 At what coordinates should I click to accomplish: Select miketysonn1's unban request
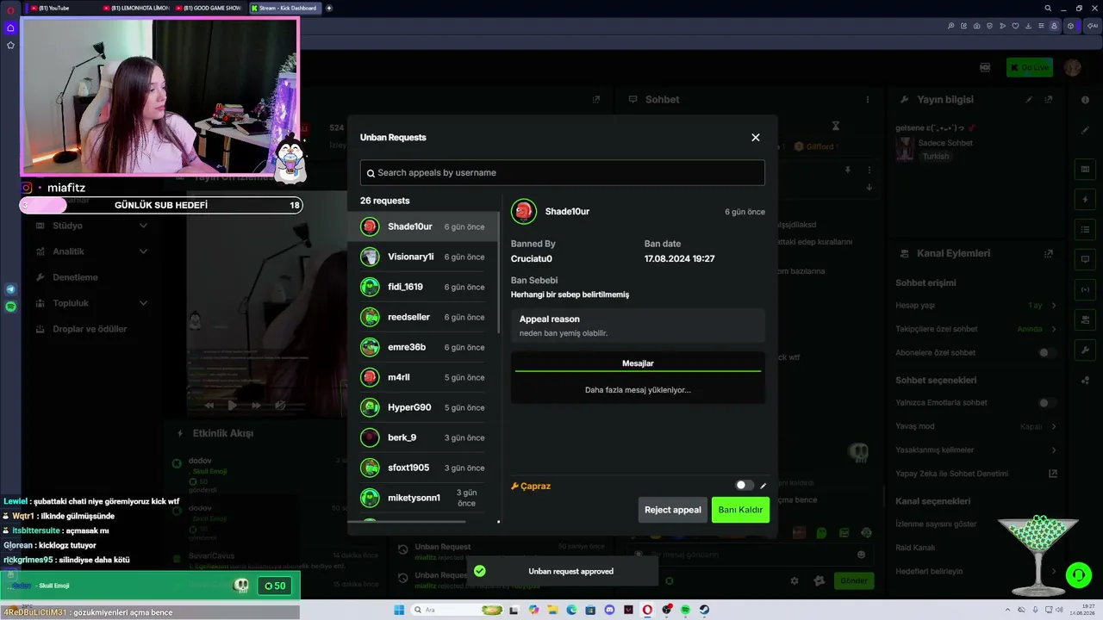(x=422, y=498)
